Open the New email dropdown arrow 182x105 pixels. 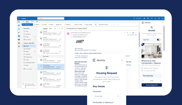[32, 24]
